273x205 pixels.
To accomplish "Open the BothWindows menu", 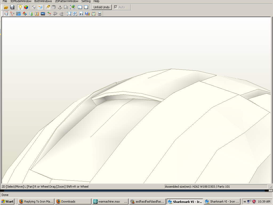I will [43, 1].
